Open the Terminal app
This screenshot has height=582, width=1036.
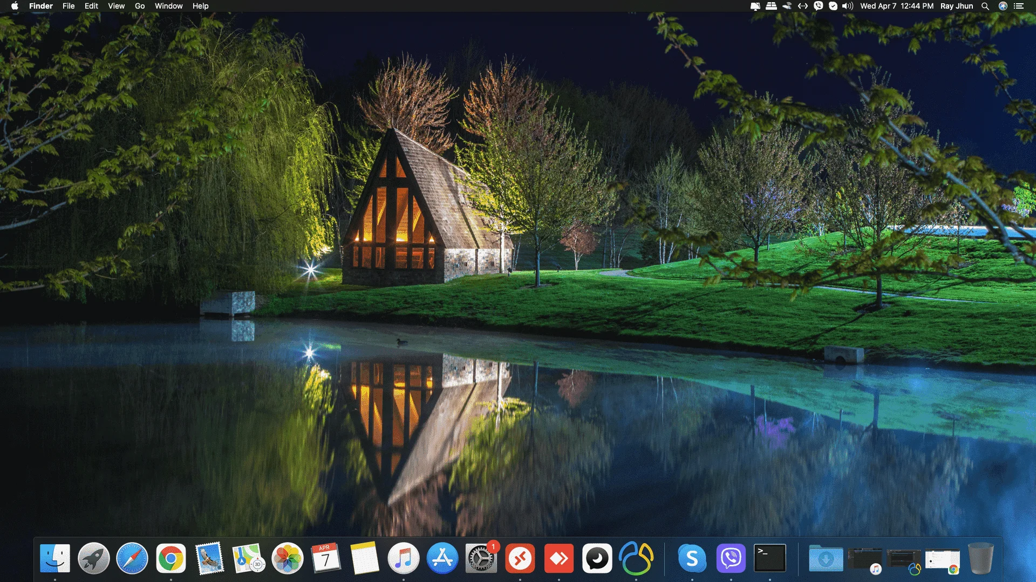coord(770,558)
